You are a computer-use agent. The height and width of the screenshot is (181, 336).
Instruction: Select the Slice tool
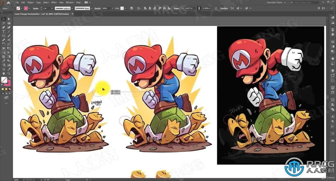click(9, 69)
